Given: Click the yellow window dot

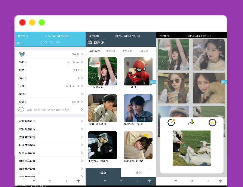Looking at the screenshot, I should 32,22.
